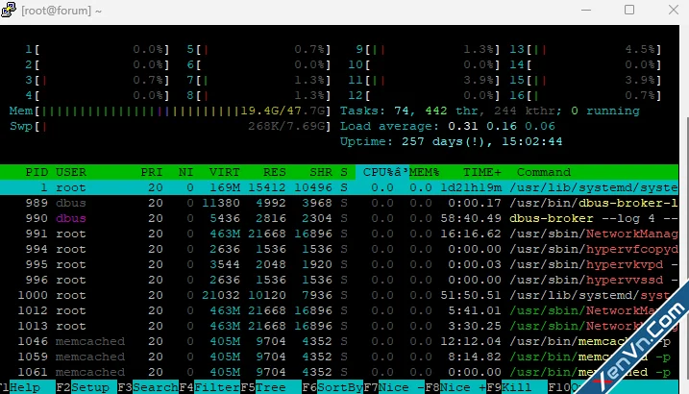
Task: Select process row PID 990 dbus-broker
Action: tap(339, 218)
